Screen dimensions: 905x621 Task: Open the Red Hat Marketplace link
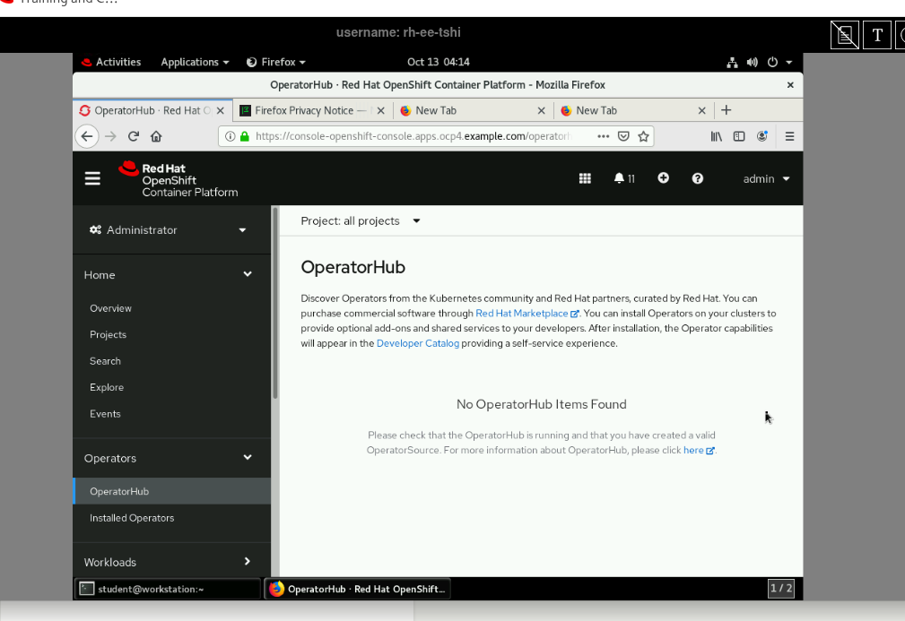pos(527,314)
